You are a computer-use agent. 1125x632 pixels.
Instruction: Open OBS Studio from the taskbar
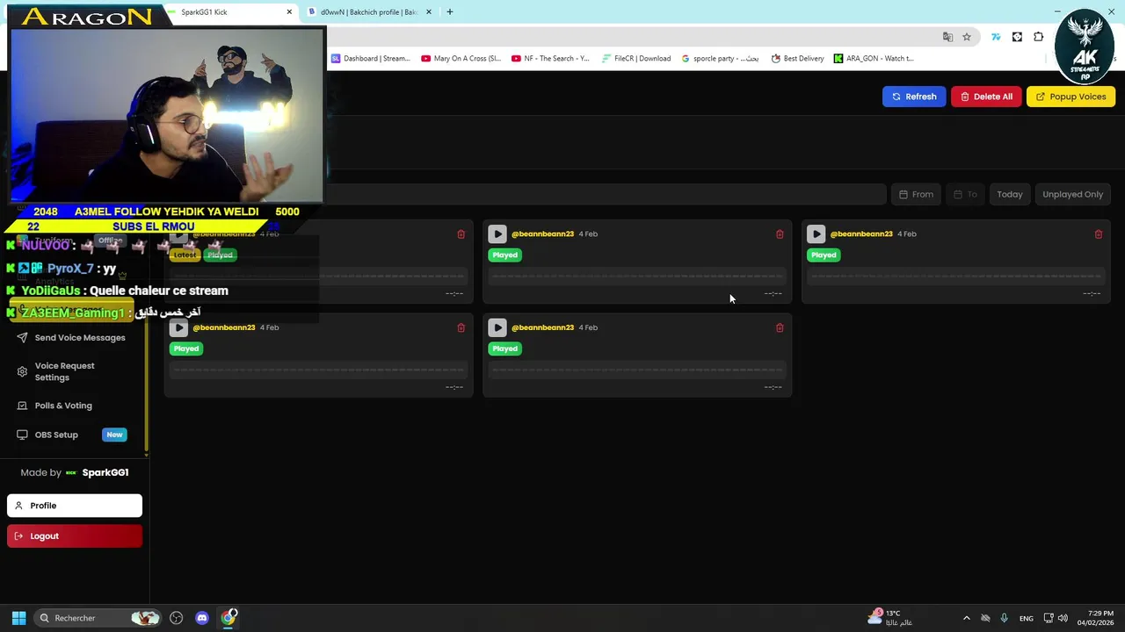pos(177,618)
